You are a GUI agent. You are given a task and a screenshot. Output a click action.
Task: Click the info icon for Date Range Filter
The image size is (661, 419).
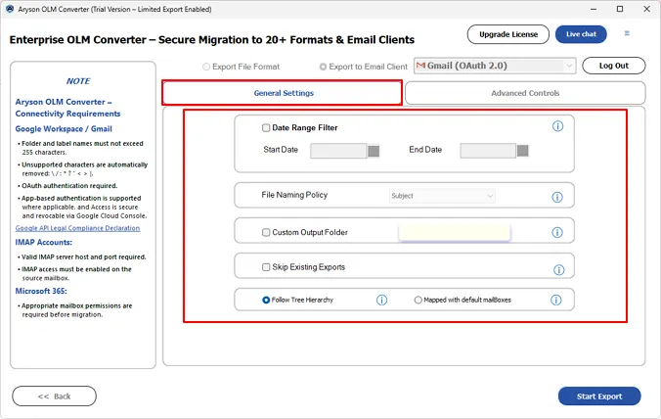point(557,126)
